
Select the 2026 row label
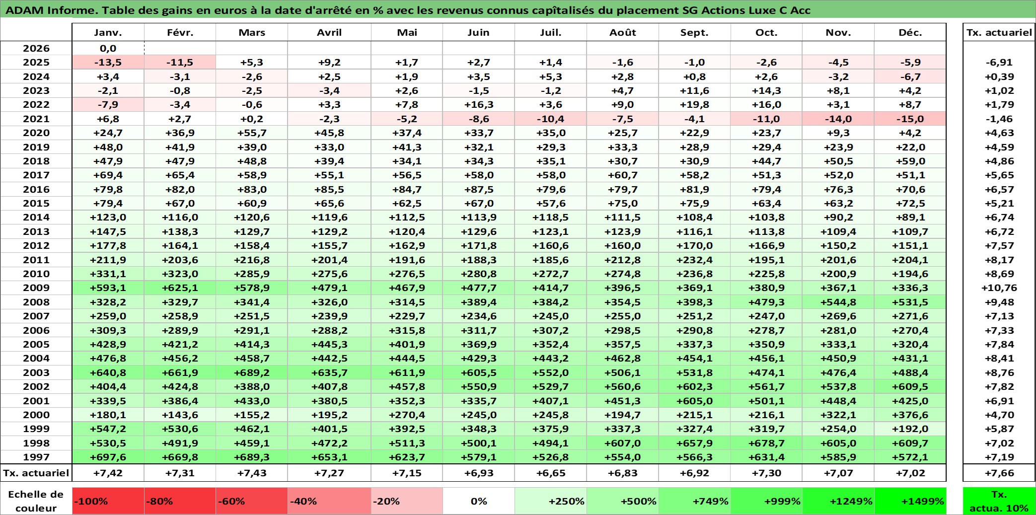[36, 48]
